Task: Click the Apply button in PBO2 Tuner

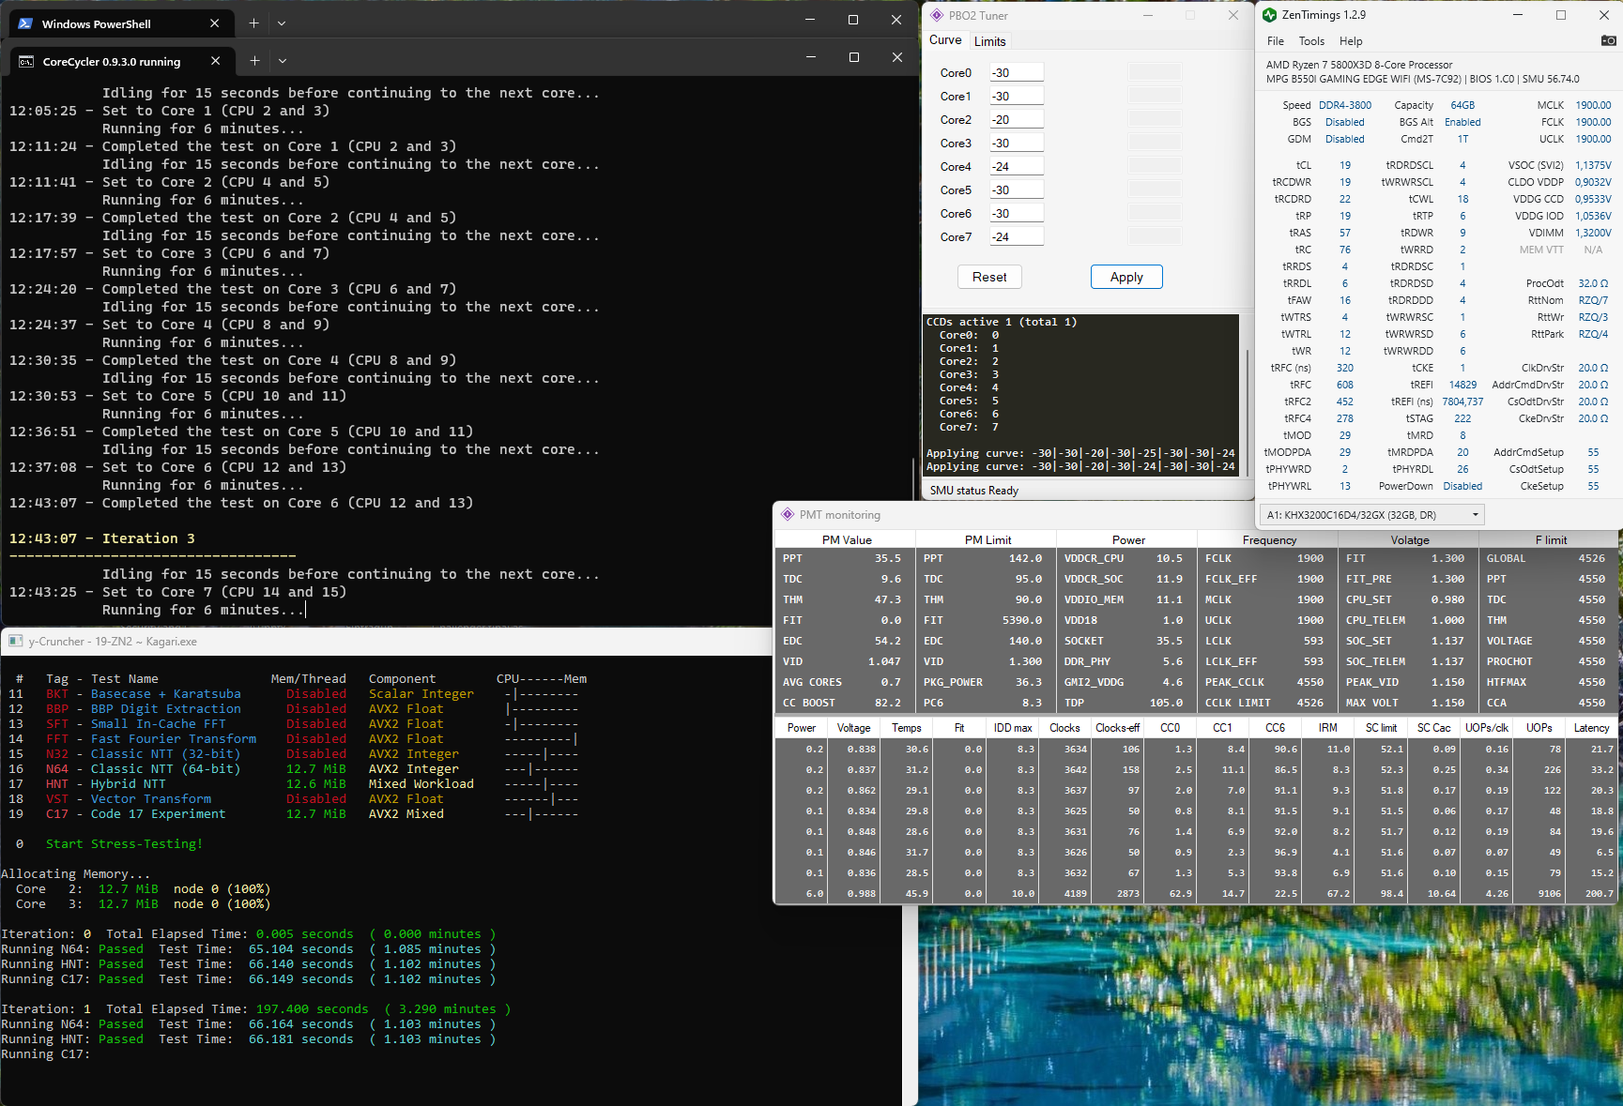Action: (x=1126, y=277)
